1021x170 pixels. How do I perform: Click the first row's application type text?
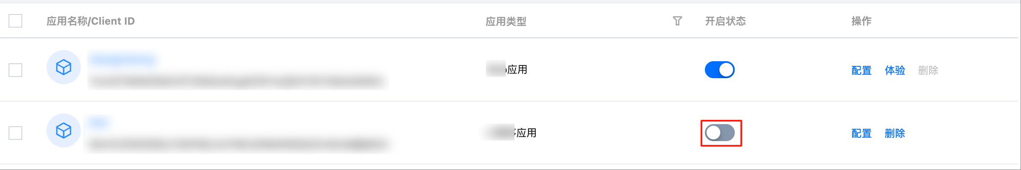click(507, 69)
